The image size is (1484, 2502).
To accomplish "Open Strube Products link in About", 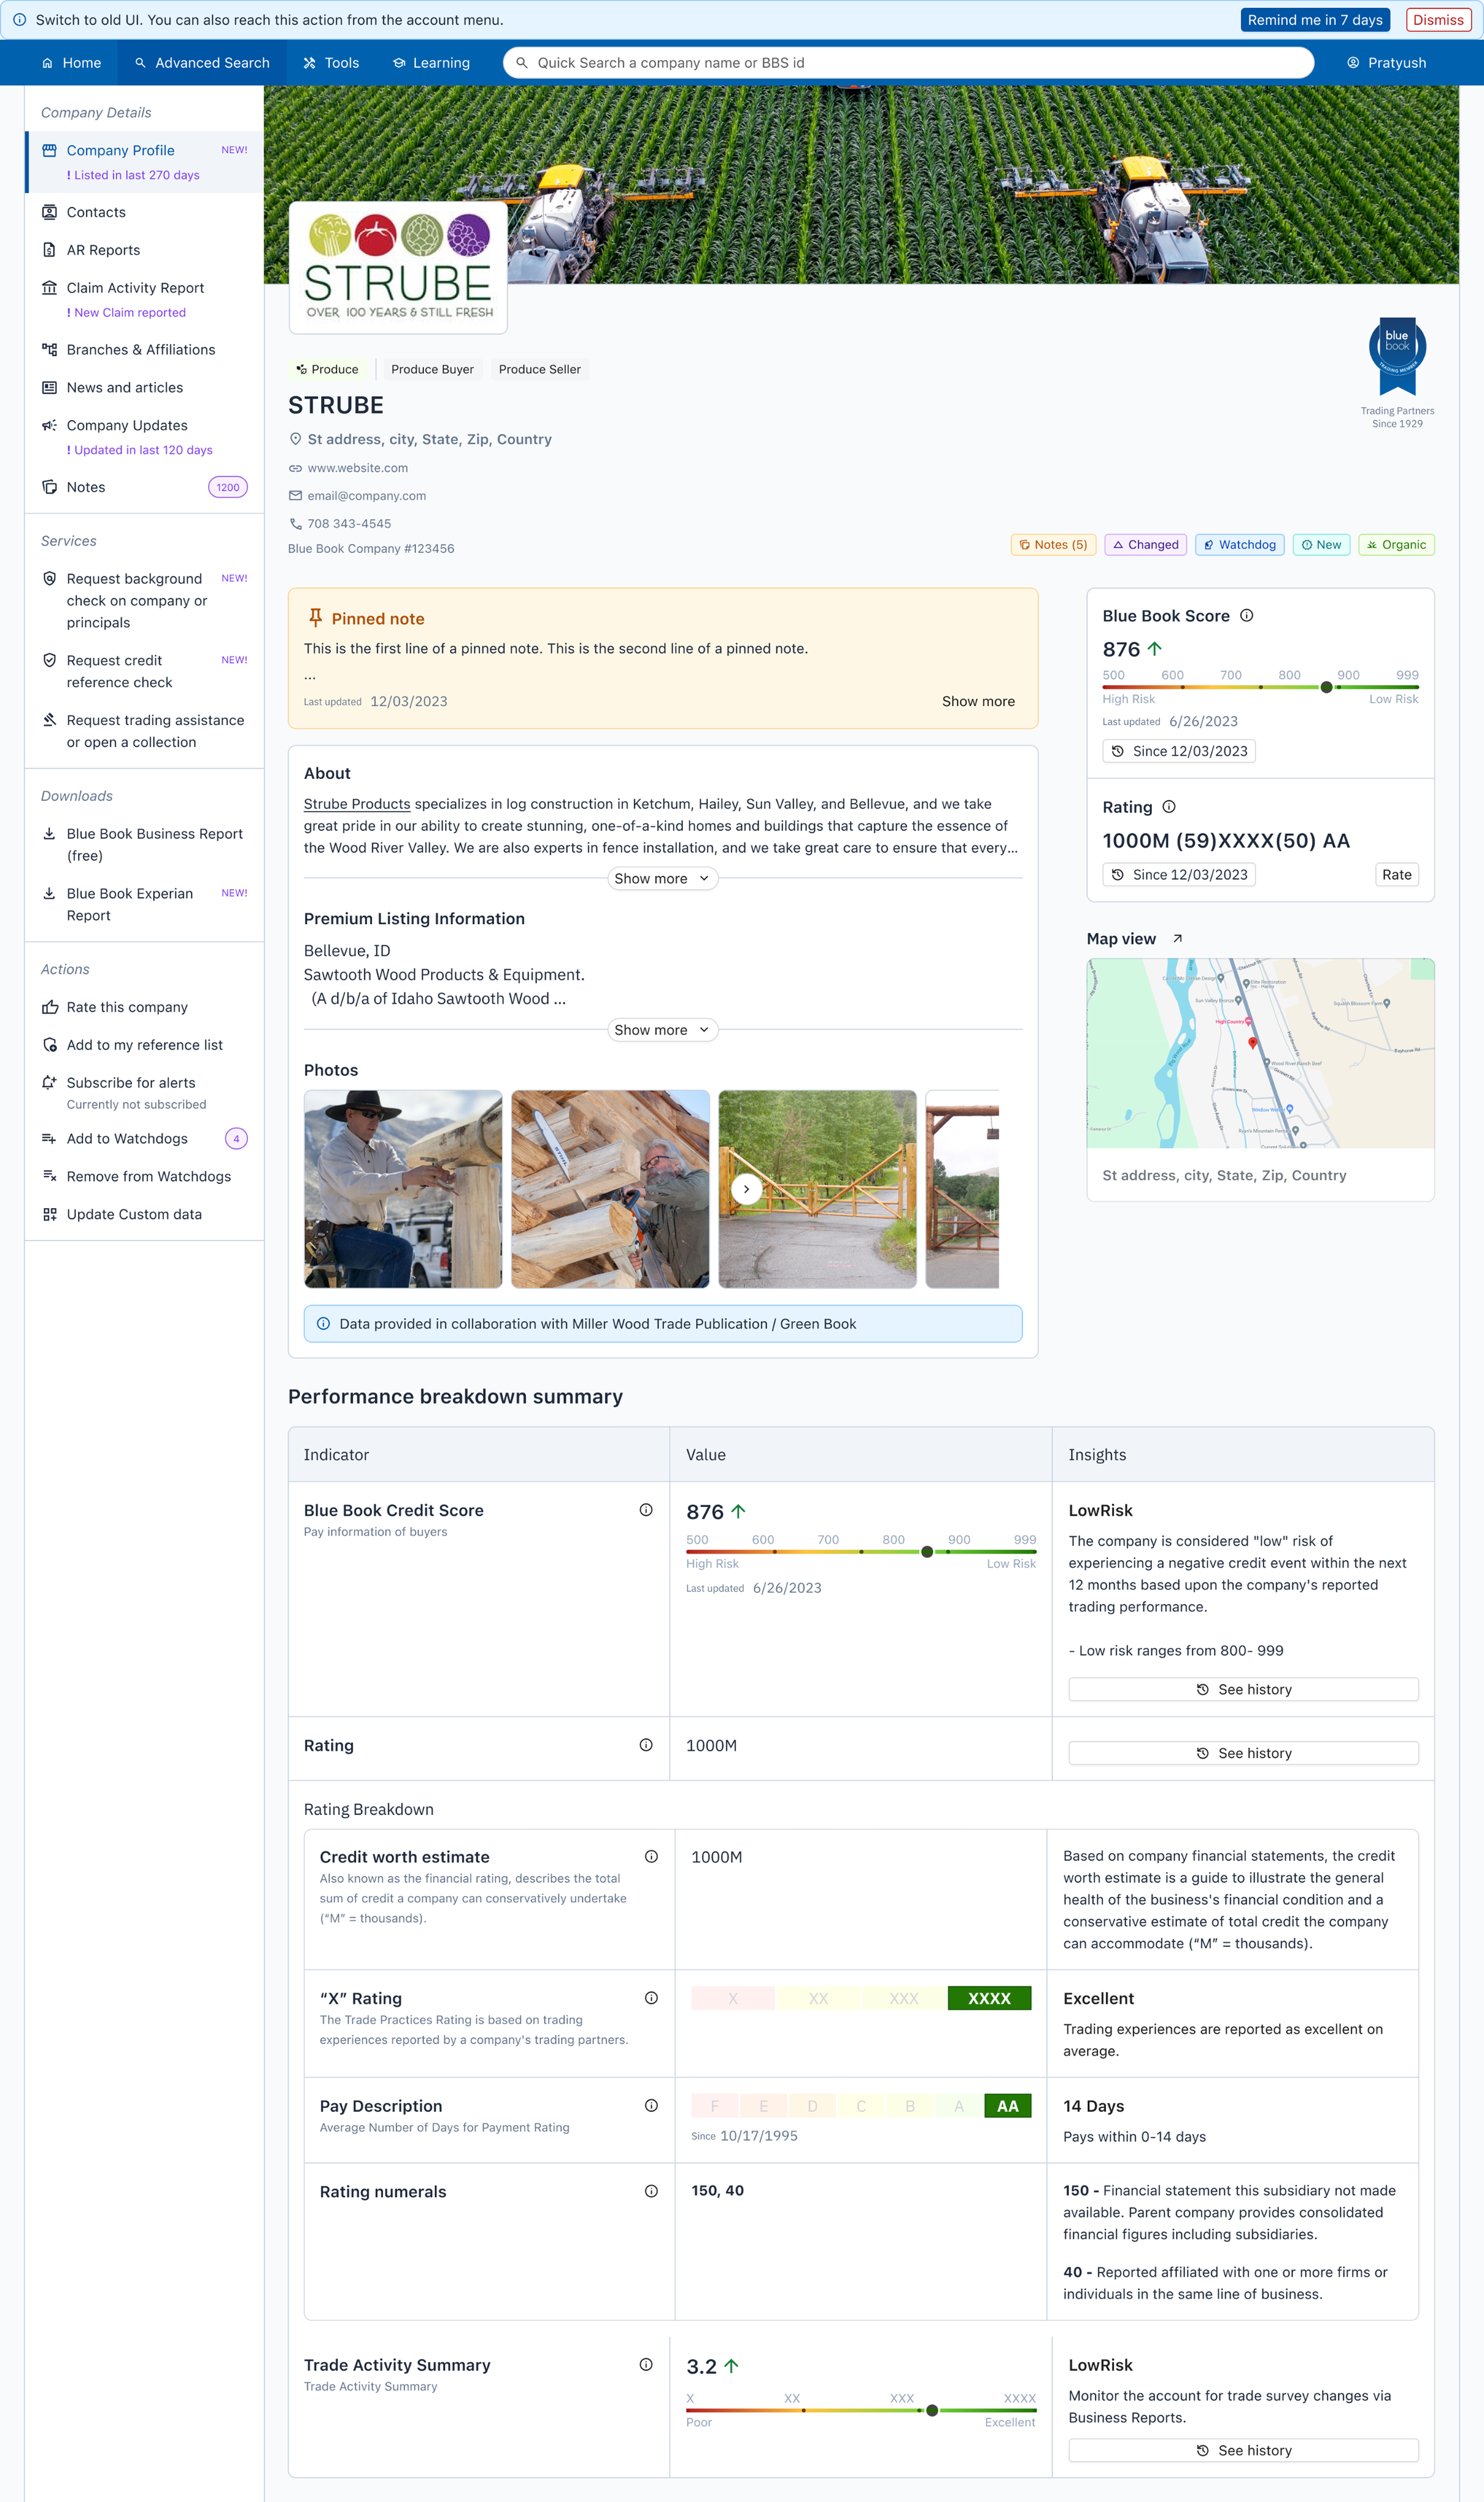I will pos(357,804).
